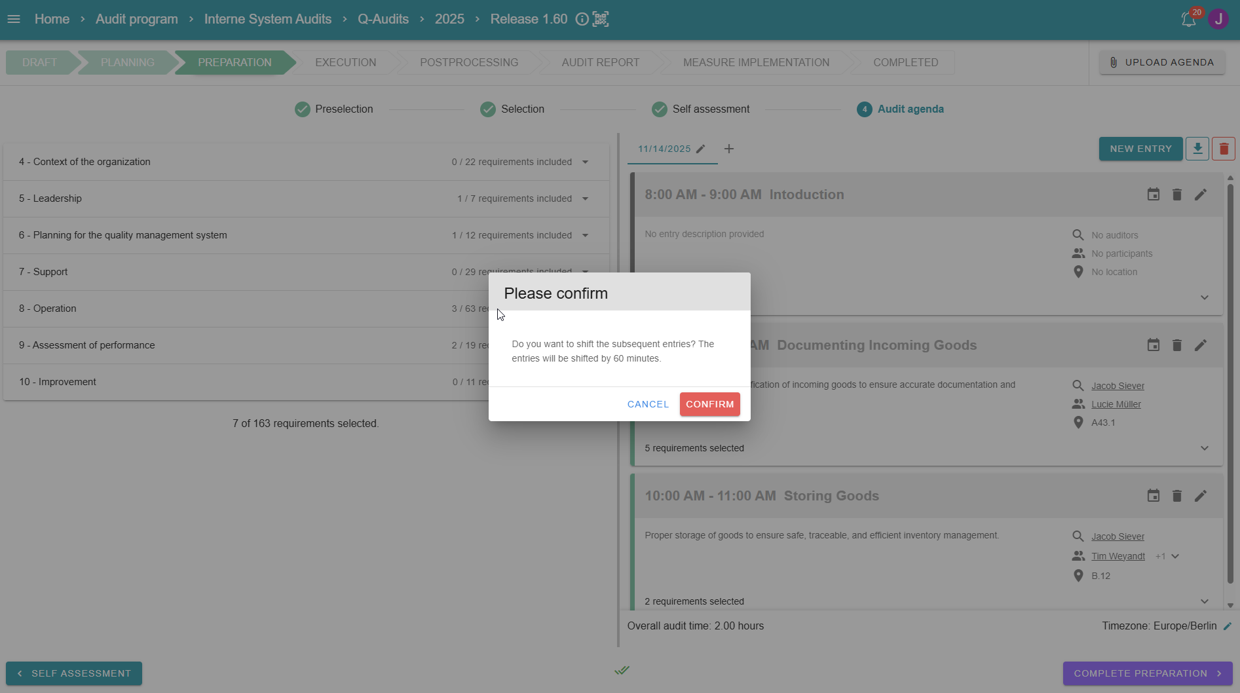Select the 11/14/2025 date tab

click(664, 149)
